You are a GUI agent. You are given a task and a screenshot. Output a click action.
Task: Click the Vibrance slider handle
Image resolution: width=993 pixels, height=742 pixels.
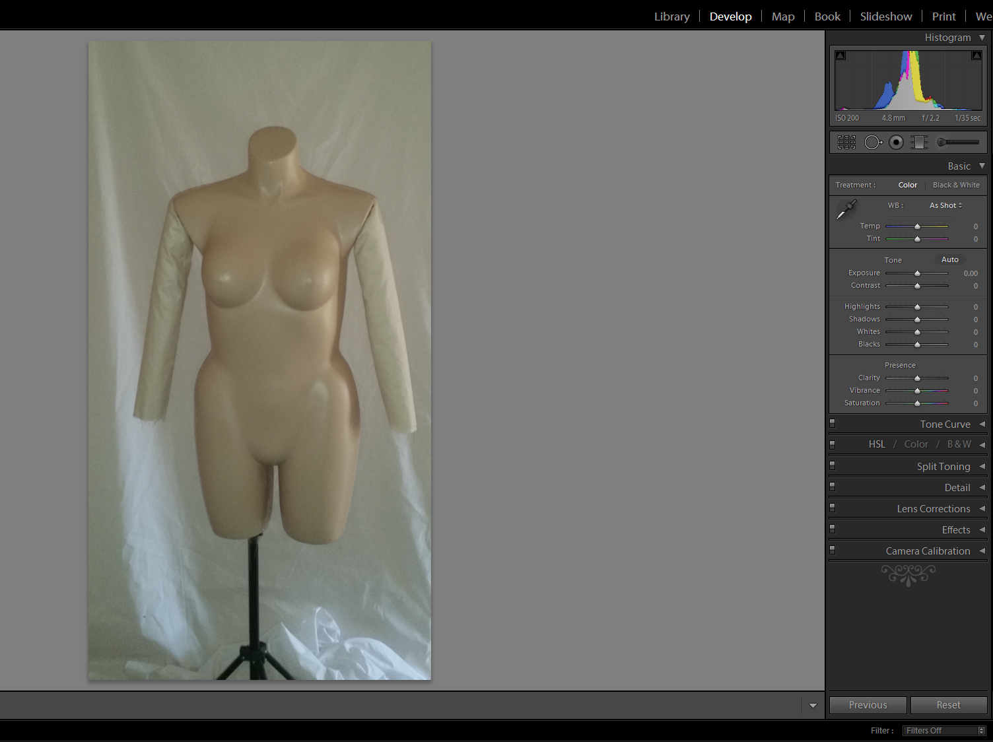coord(917,391)
